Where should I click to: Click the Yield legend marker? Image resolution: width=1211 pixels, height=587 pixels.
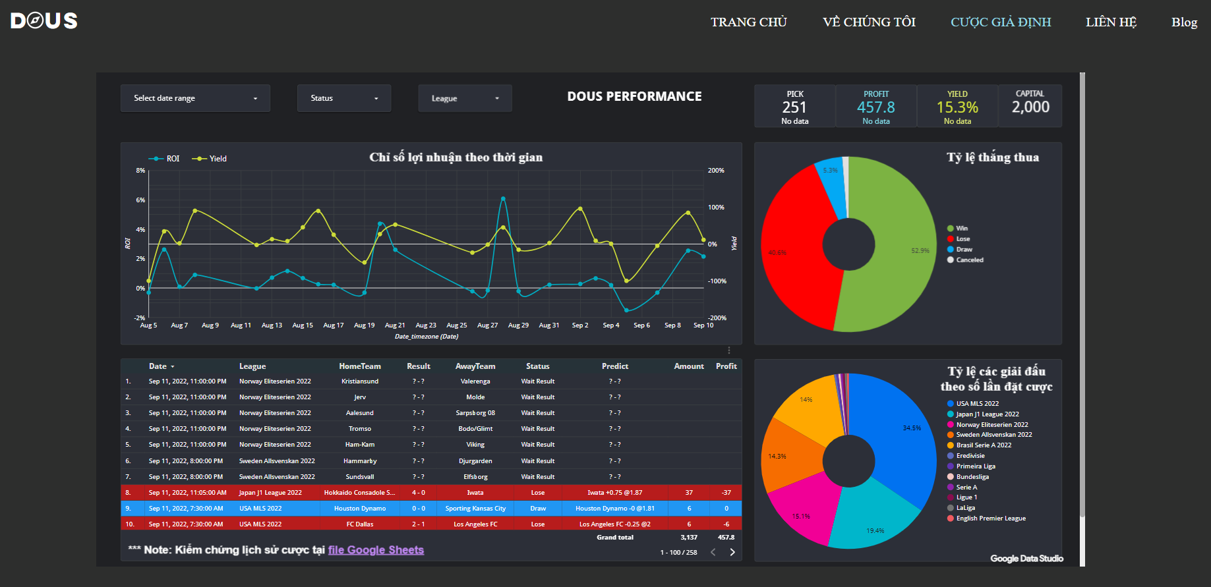199,159
